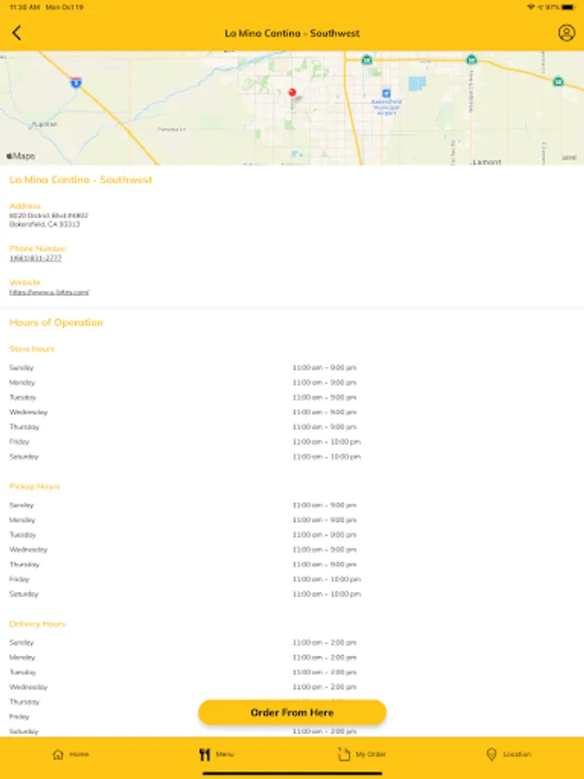Image resolution: width=584 pixels, height=779 pixels.
Task: Open the Home tab icon
Action: pyautogui.click(x=58, y=754)
